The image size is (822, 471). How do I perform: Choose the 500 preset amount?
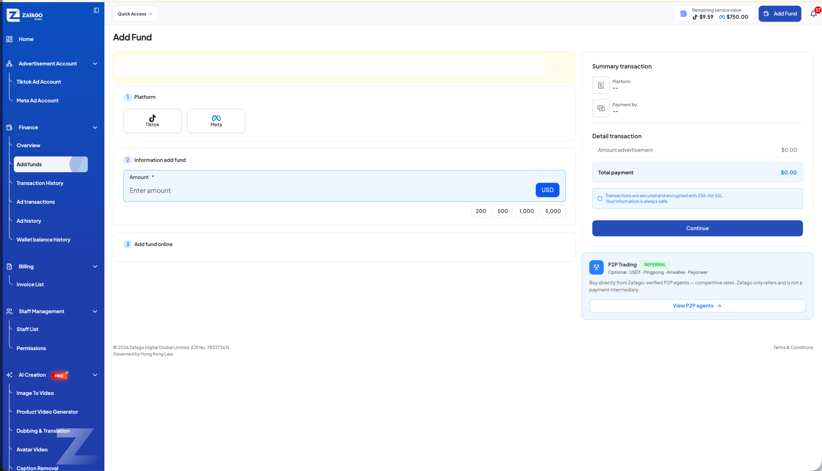[503, 211]
